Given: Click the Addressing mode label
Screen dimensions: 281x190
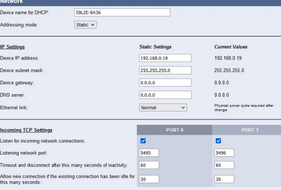Looking at the screenshot, I should pos(19,25).
